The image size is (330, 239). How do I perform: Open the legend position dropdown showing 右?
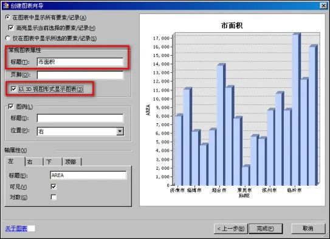(120, 132)
